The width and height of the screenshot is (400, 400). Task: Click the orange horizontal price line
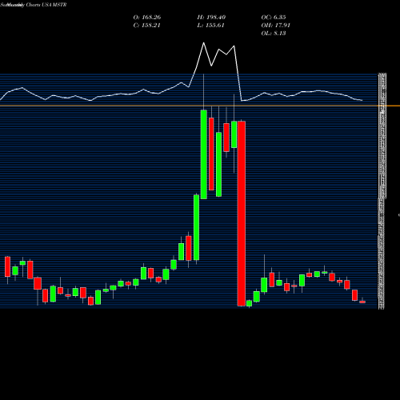(x=200, y=106)
